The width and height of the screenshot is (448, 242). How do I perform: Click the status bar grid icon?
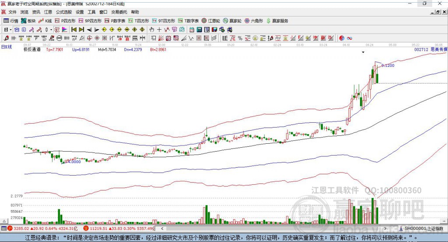pyautogui.click(x=3, y=228)
